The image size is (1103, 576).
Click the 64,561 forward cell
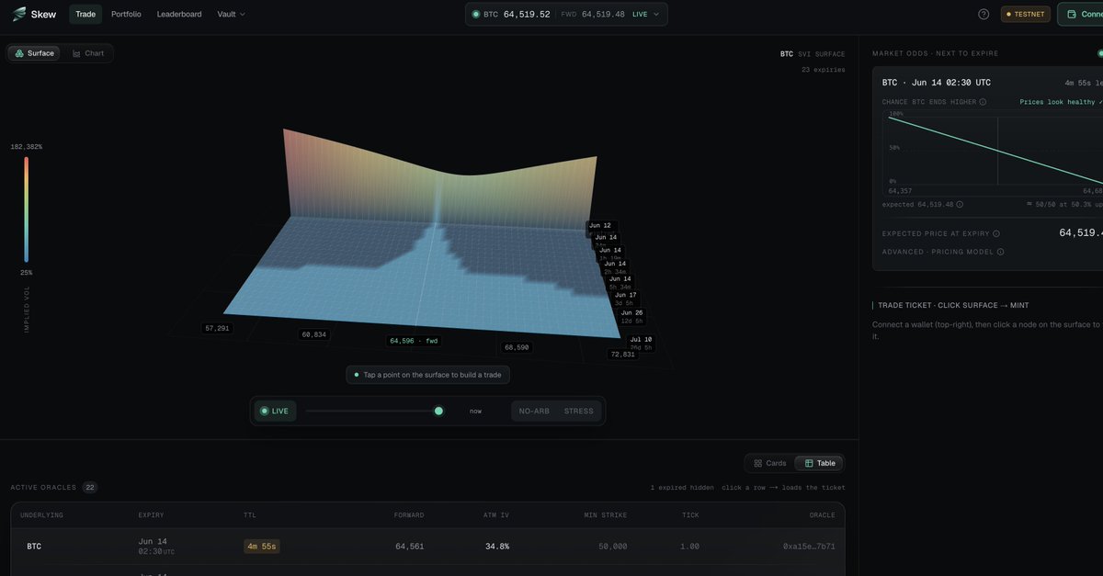(x=410, y=546)
